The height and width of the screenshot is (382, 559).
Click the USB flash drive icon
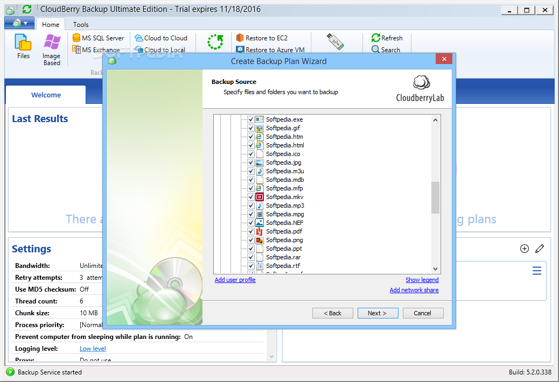[336, 41]
